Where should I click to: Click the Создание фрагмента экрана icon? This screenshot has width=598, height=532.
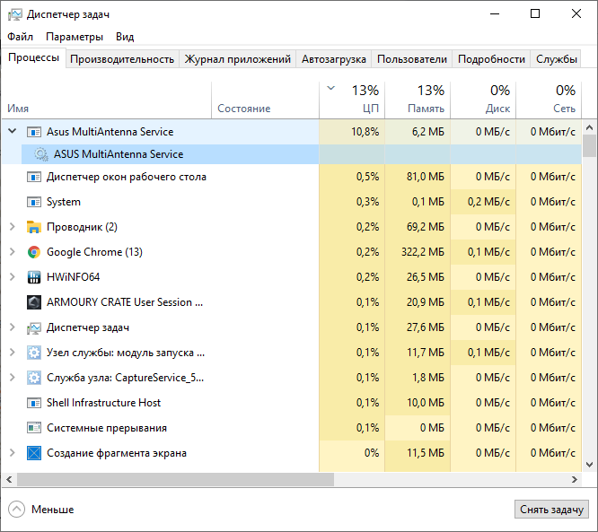click(34, 453)
